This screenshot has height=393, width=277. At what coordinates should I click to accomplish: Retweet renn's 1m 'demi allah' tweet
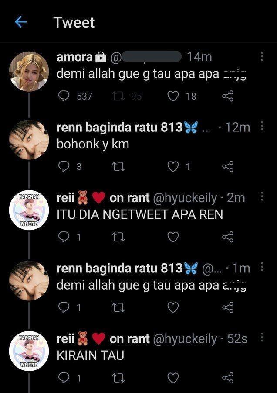click(119, 307)
